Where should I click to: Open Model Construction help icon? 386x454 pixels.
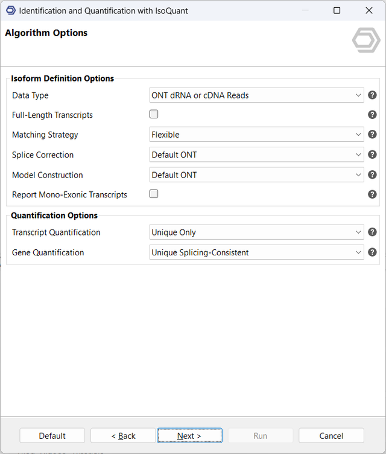click(372, 175)
